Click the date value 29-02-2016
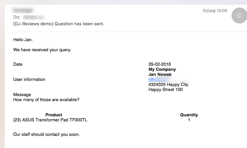The width and height of the screenshot is (247, 148). click(160, 64)
